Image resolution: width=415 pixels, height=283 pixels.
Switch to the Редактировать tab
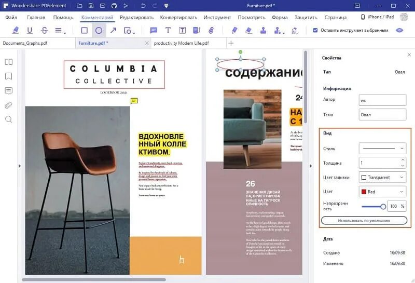click(136, 18)
